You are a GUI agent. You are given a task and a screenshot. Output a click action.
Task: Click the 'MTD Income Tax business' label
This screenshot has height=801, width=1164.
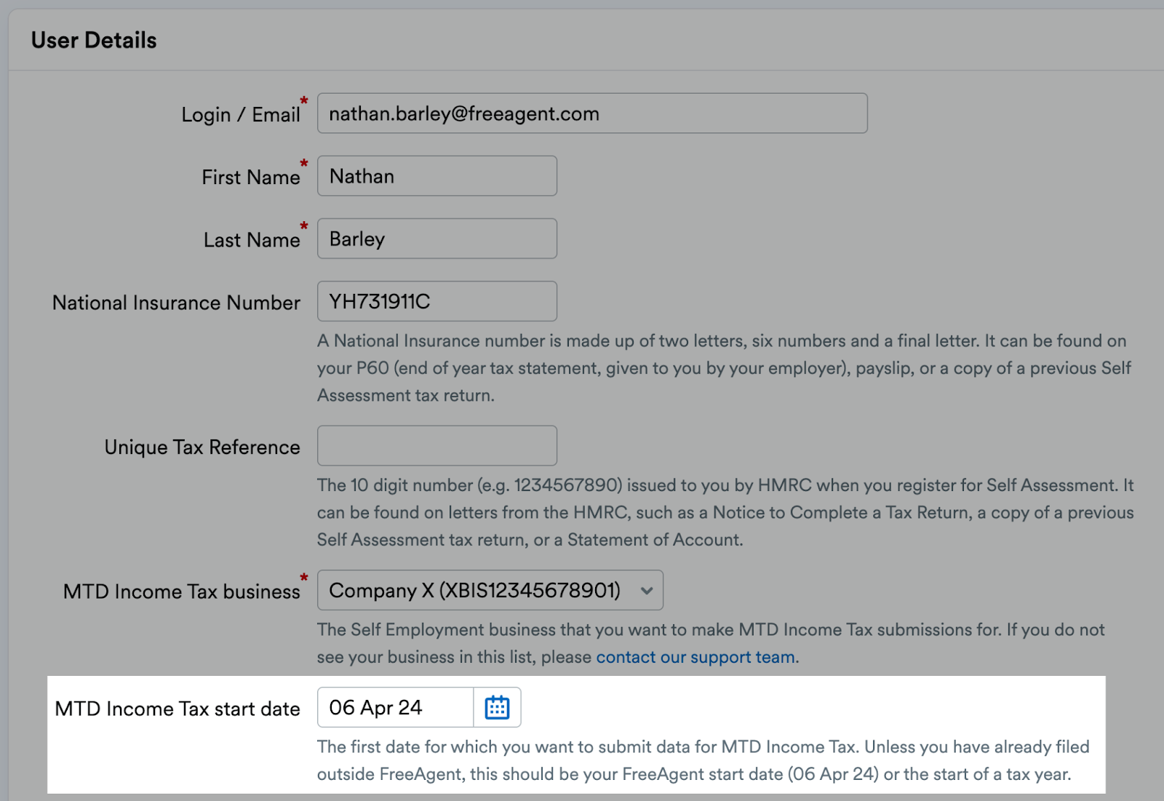(x=182, y=591)
